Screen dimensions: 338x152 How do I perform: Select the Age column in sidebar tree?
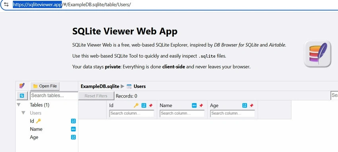34,137
